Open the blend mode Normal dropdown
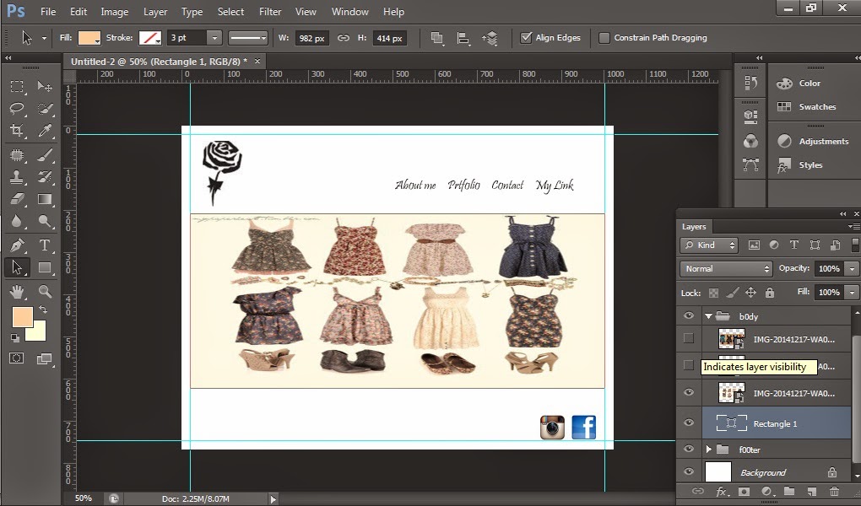 726,268
